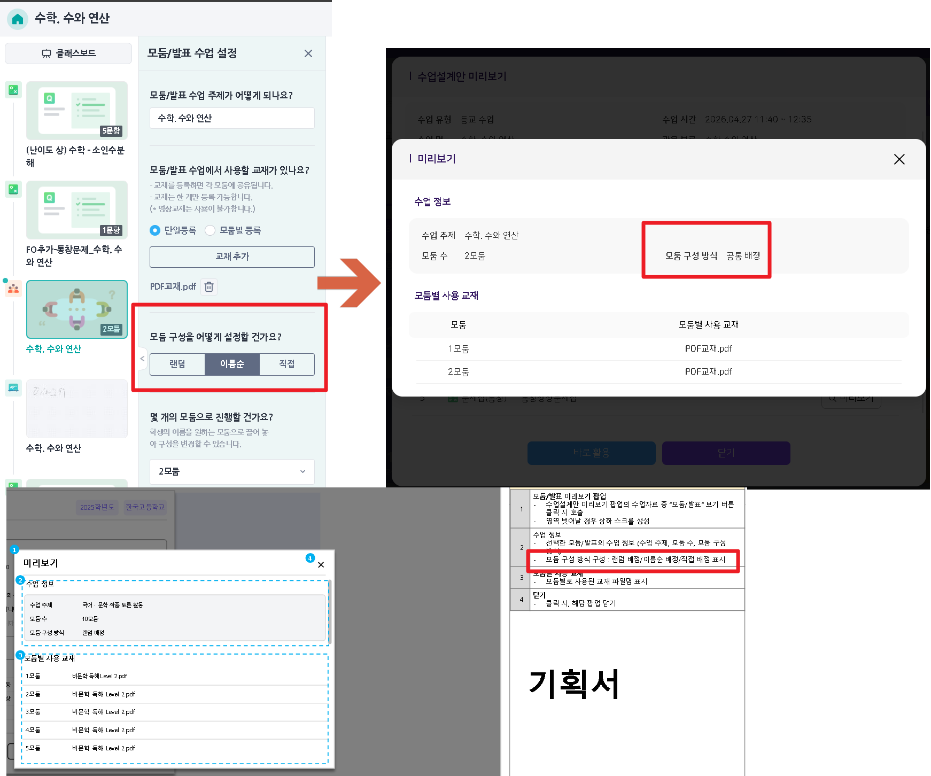Image resolution: width=931 pixels, height=776 pixels.
Task: Delete PDF교재.pdf using the trash icon
Action: coord(209,287)
